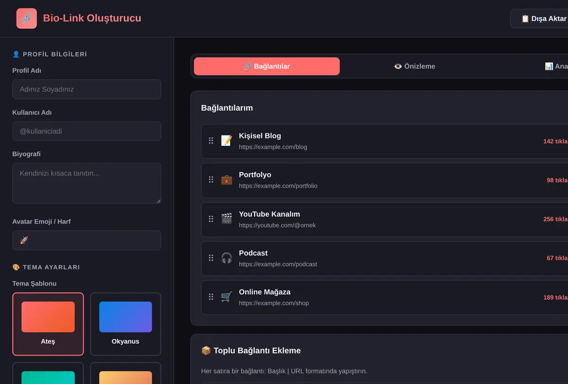Click the PROFİL BİLGİLERİ section label
Image resolution: width=568 pixels, height=384 pixels.
[50, 54]
